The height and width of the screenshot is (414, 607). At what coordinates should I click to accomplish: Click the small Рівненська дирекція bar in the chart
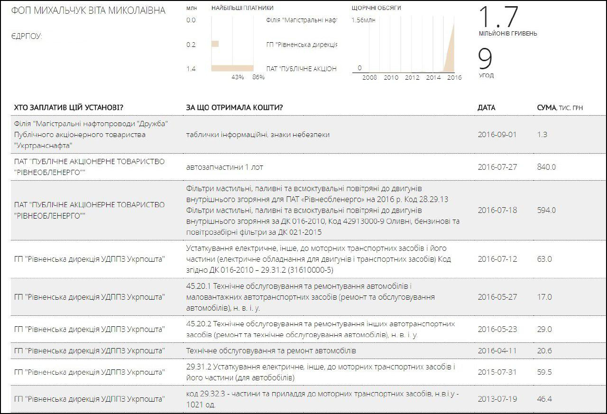point(215,44)
